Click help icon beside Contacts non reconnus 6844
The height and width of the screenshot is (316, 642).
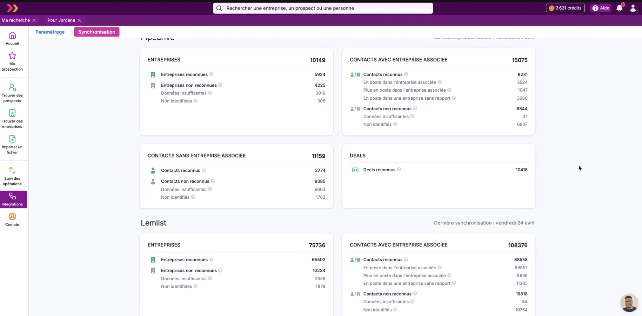click(x=415, y=108)
